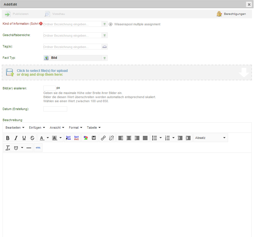Viewport: 254px width, 237px height.
Task: Remove a link with the unlink icon
Action: click(x=111, y=138)
